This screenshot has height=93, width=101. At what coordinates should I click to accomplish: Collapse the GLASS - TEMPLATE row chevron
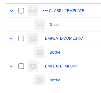11,11
